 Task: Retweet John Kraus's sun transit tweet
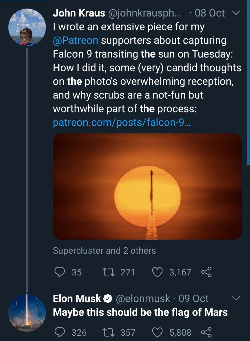click(108, 272)
